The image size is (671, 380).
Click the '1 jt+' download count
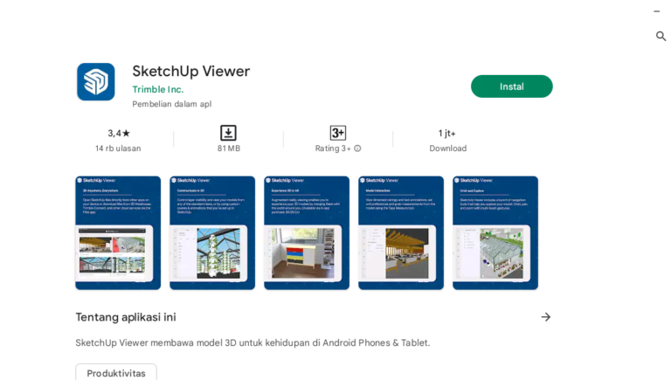tap(447, 133)
